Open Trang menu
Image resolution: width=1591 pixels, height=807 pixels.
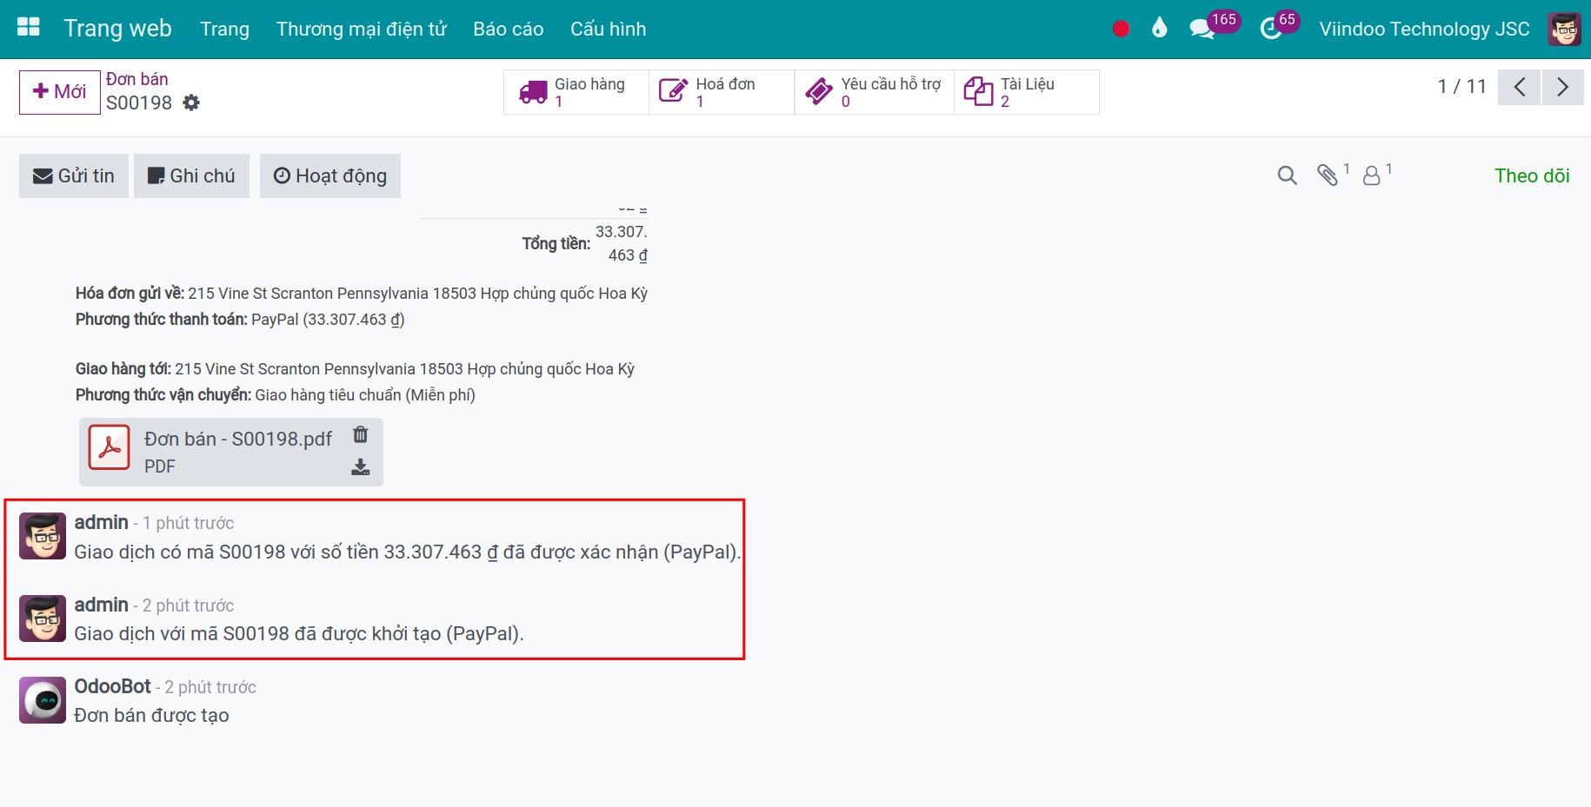pos(224,29)
